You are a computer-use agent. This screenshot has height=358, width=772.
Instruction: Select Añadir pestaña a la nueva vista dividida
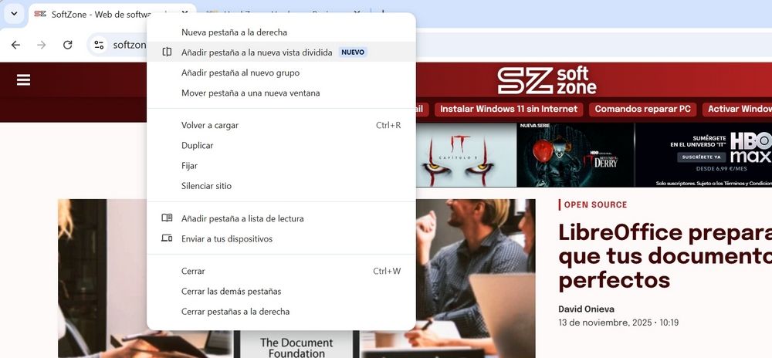[x=281, y=52]
